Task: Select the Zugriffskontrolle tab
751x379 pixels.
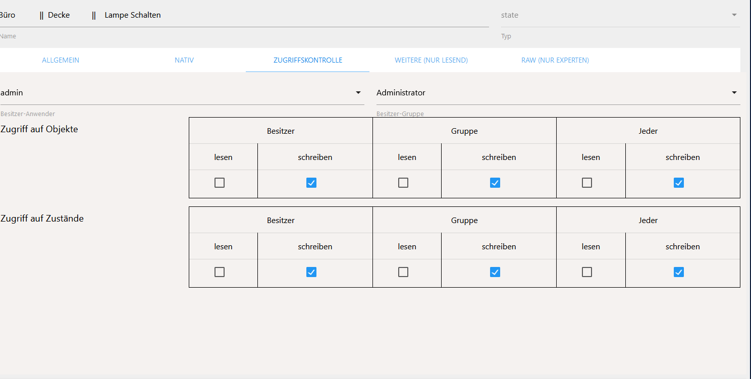Action: (x=308, y=60)
